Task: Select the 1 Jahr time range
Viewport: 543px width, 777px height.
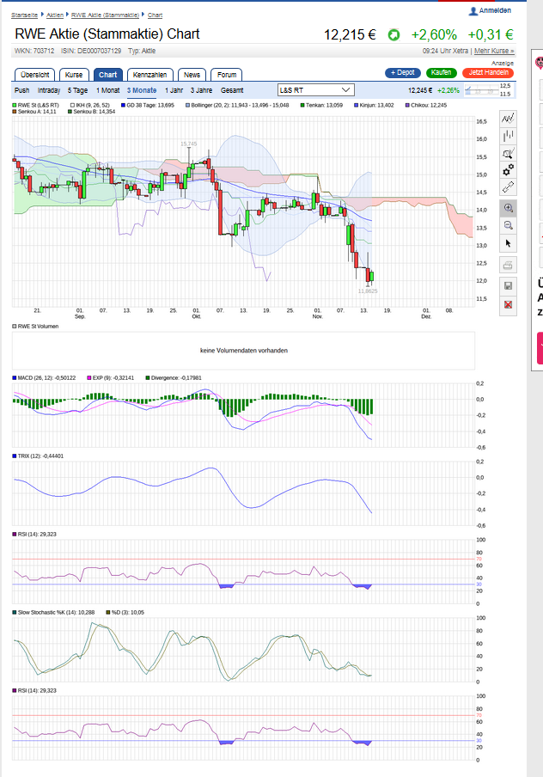Action: 174,90
